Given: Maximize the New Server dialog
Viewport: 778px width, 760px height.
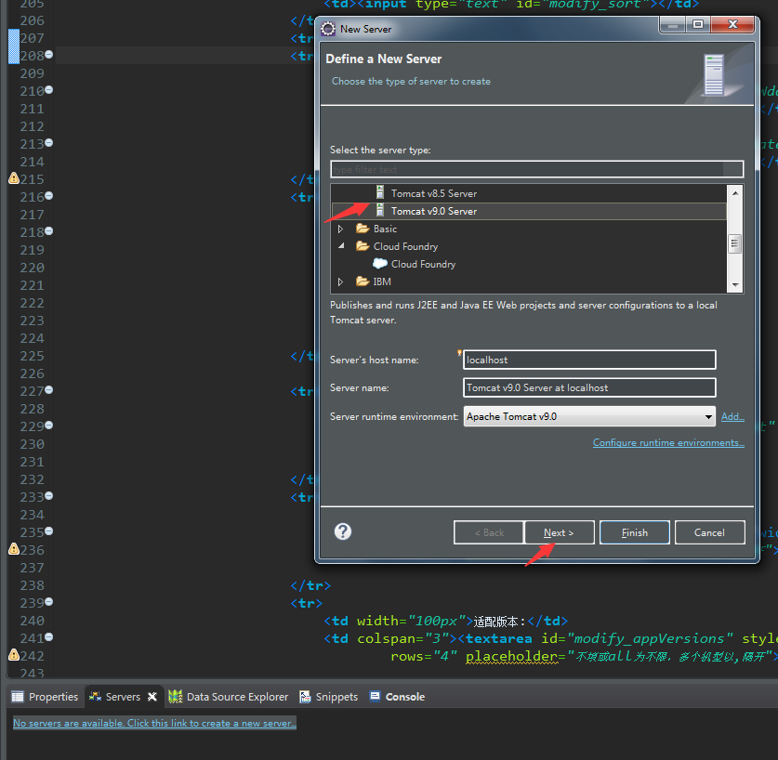Looking at the screenshot, I should coord(698,24).
